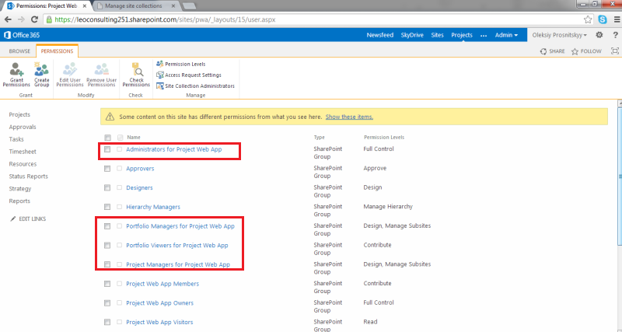Click the browser forward arrow
Viewport: 622px width, 332px height.
tap(21, 19)
